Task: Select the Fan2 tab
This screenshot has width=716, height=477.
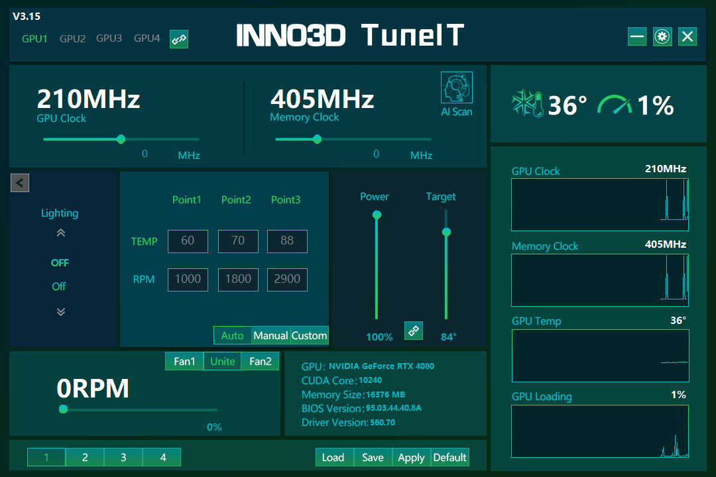Action: click(260, 361)
